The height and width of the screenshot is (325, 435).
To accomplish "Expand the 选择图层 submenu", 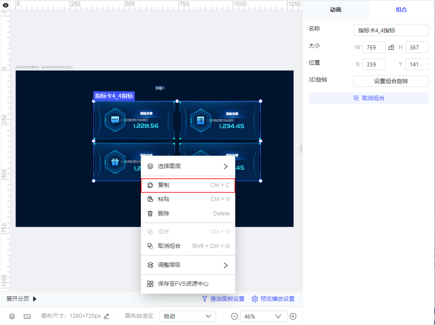I will (188, 166).
